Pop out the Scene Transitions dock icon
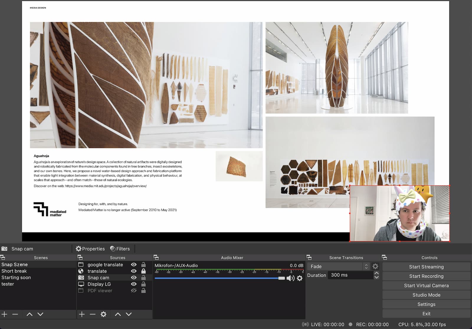Screen dimensions: 472x329 click(x=309, y=257)
